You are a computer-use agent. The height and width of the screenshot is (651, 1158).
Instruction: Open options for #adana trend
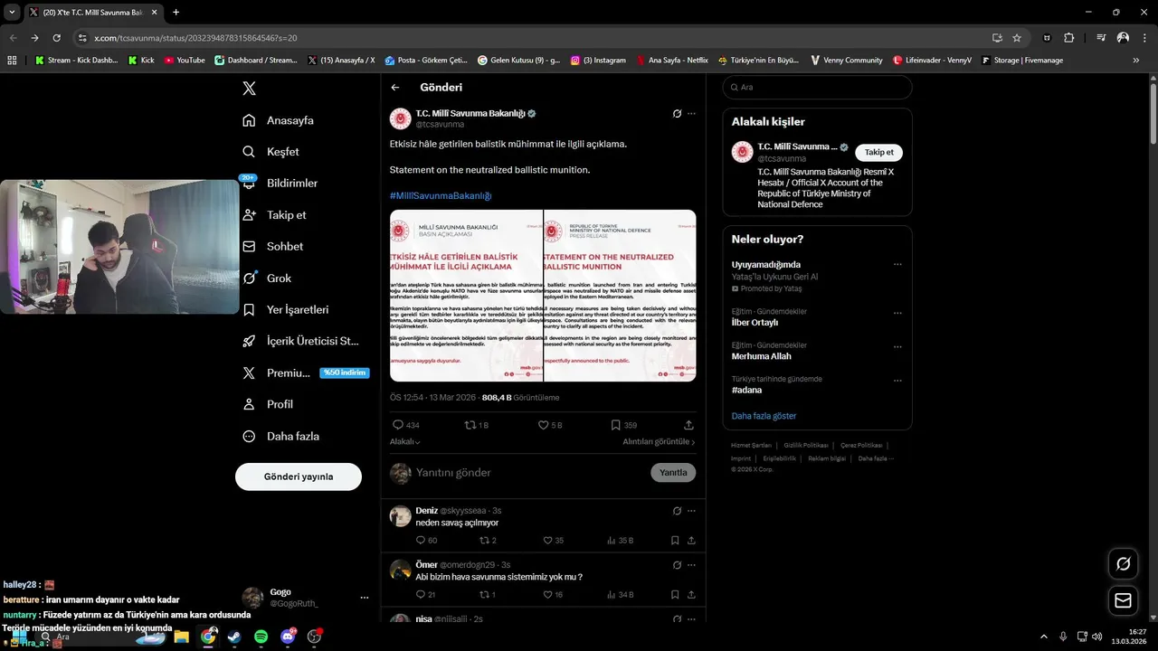pos(897,381)
